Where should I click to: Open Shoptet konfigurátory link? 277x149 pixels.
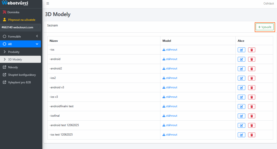21,75
